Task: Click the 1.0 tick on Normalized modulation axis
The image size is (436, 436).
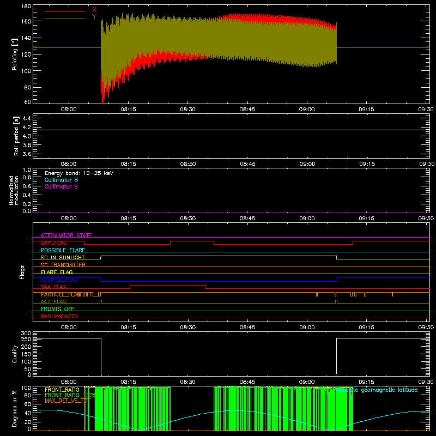Action: [27, 170]
